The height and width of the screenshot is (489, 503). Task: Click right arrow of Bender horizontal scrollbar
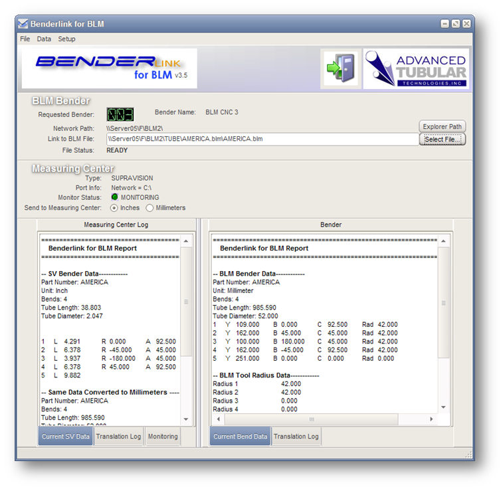coord(431,419)
